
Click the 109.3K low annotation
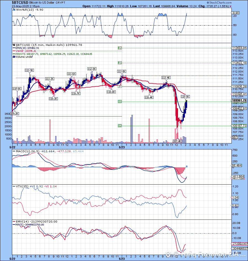point(14,114)
